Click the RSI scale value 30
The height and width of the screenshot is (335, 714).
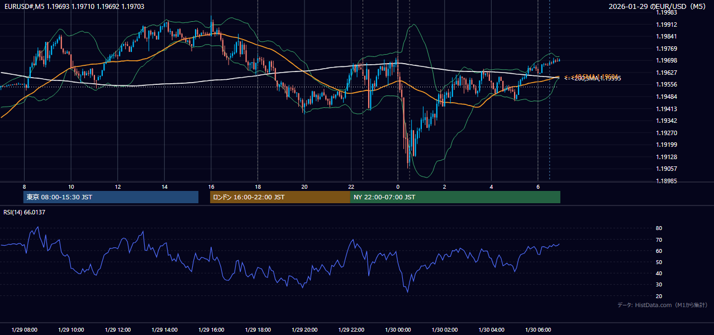click(659, 285)
